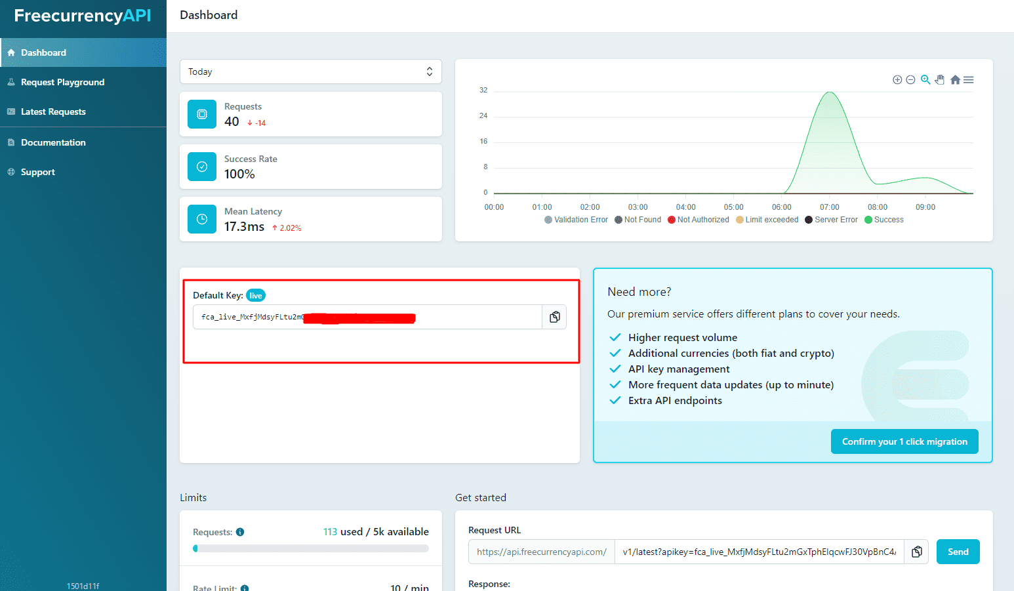Click the Dashboard page title
The image size is (1014, 591).
pyautogui.click(x=209, y=15)
